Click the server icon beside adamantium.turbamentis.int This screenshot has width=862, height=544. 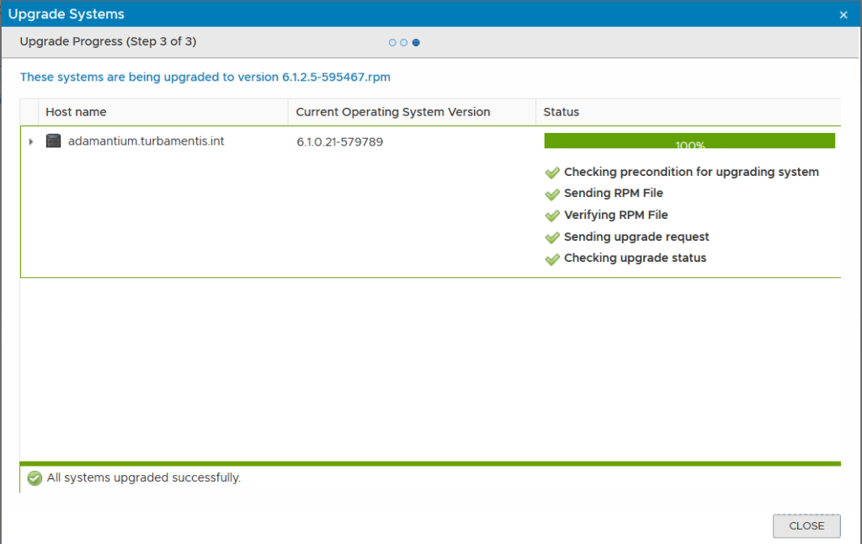54,141
